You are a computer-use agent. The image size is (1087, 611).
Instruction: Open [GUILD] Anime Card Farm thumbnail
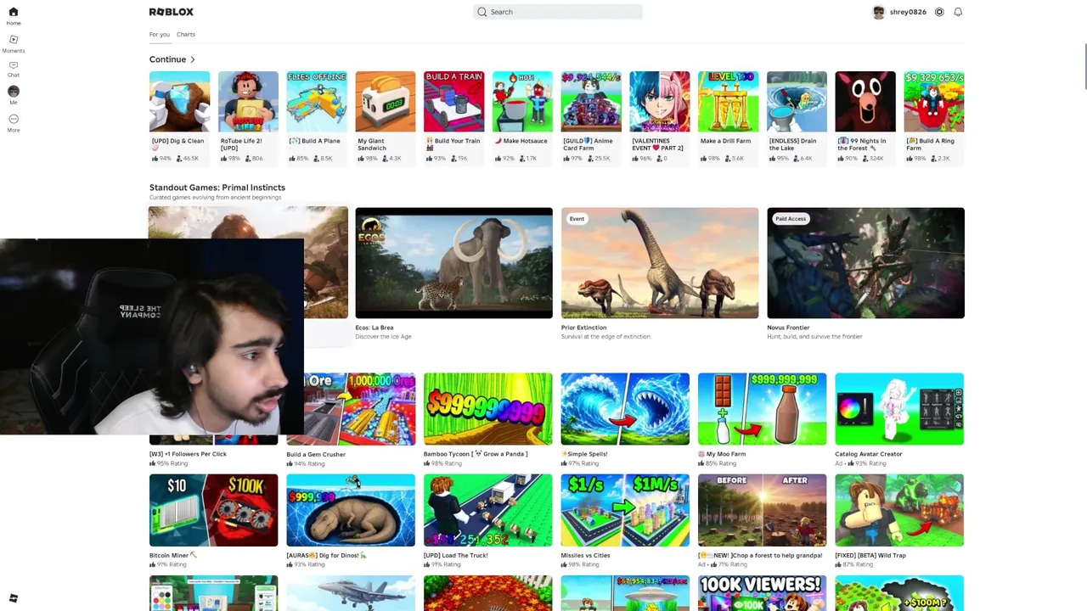591,102
